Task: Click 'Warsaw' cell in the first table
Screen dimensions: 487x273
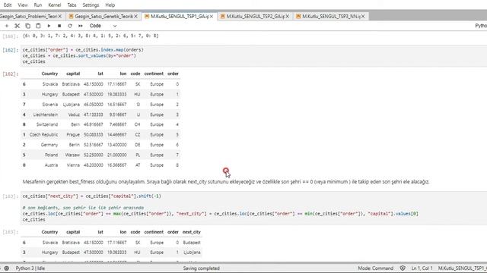Action: point(73,155)
